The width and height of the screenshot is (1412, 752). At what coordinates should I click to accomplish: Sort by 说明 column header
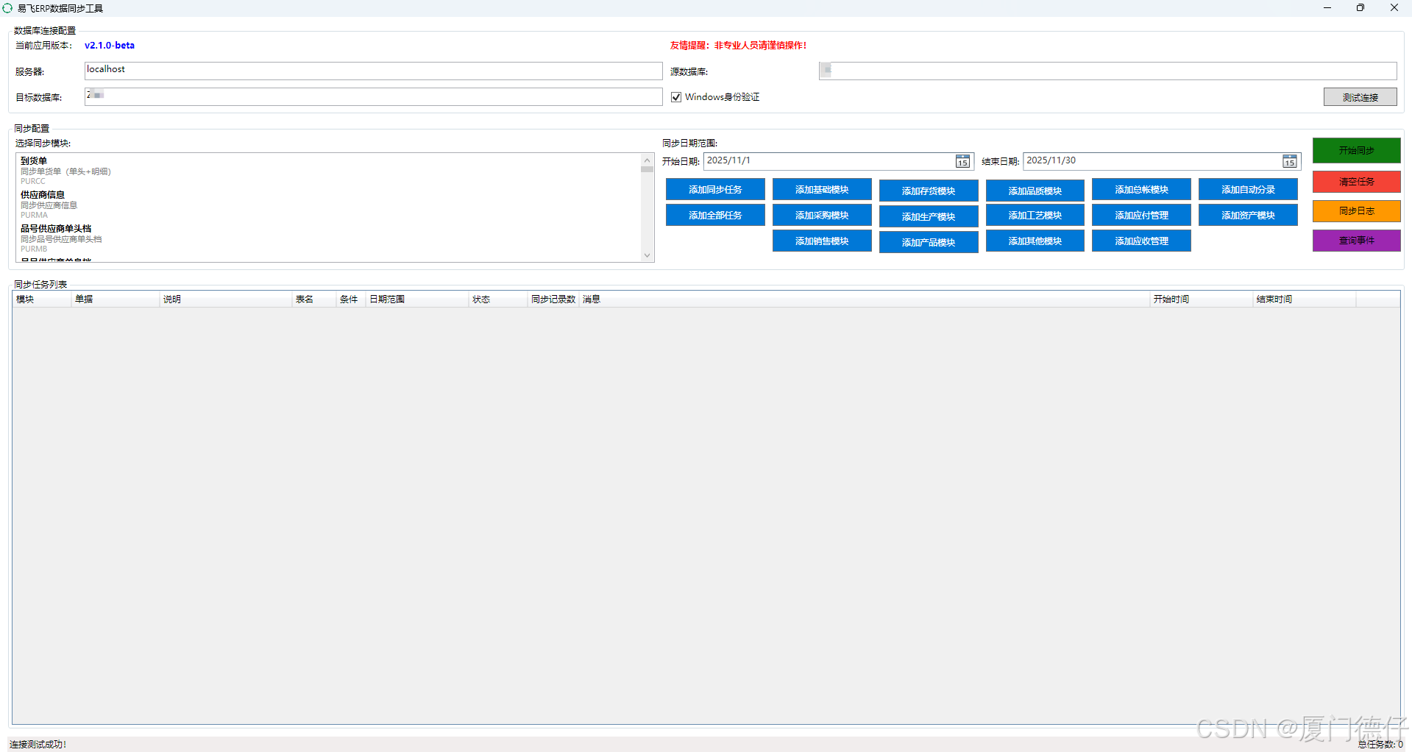226,299
